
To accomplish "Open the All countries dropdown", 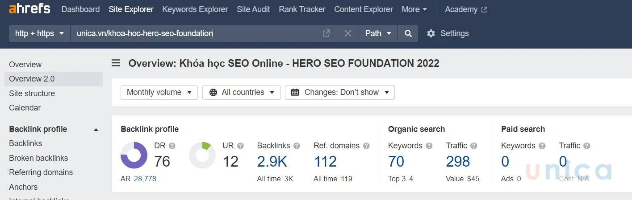I will point(241,92).
